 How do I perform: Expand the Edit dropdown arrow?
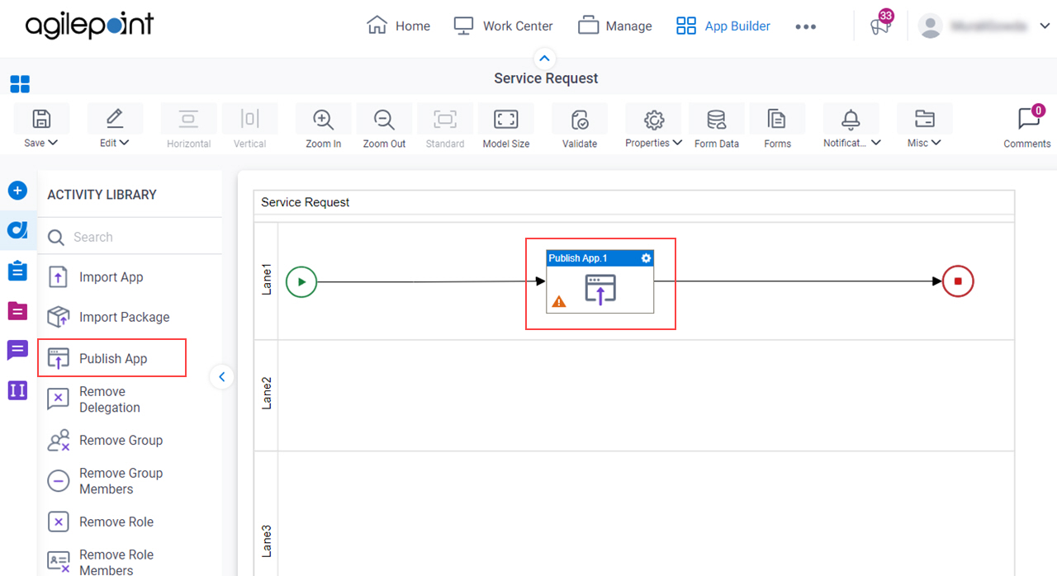(125, 143)
